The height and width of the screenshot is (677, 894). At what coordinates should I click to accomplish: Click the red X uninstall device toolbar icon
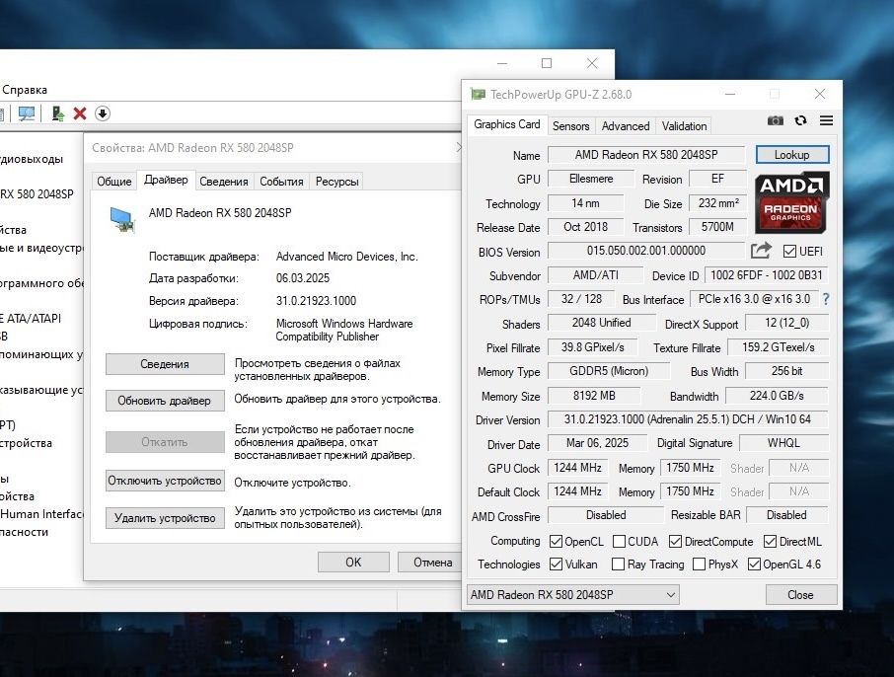pyautogui.click(x=80, y=113)
